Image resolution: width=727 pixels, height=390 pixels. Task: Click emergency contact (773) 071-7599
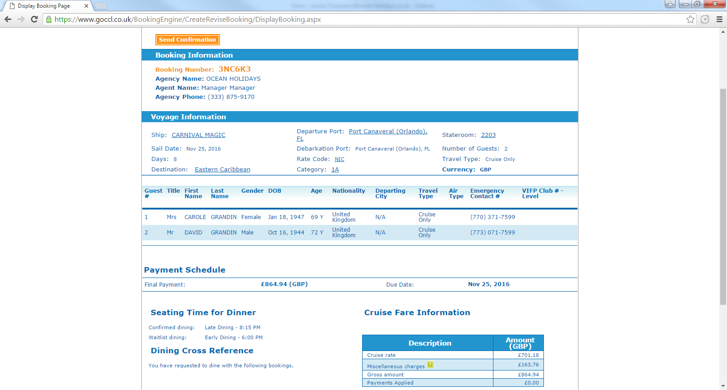point(493,233)
